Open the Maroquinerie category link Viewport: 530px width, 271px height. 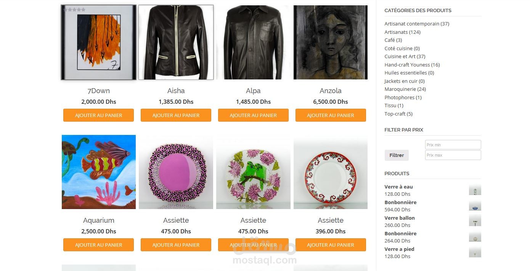(405, 89)
